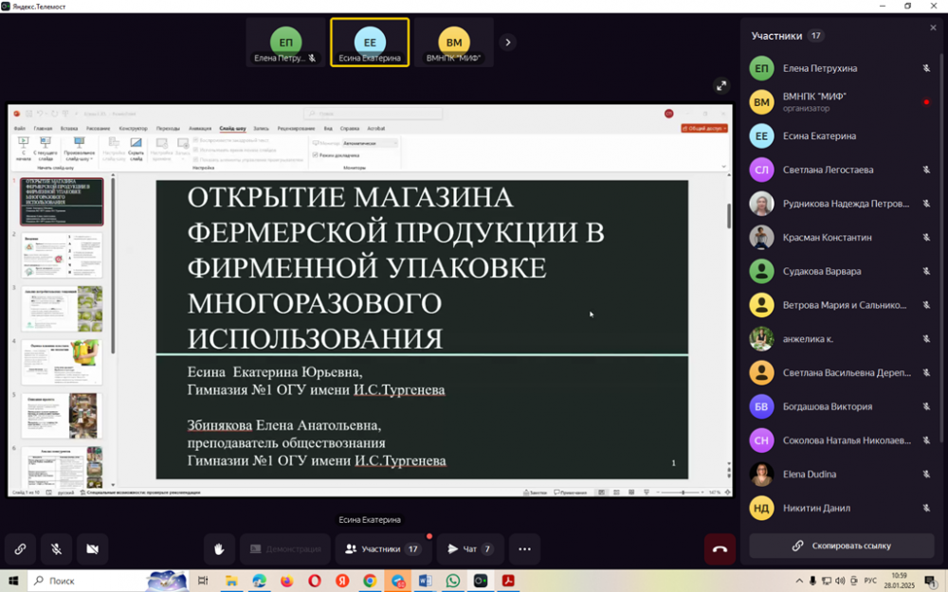Close the Участники side panel
The height and width of the screenshot is (592, 948).
pos(933,28)
